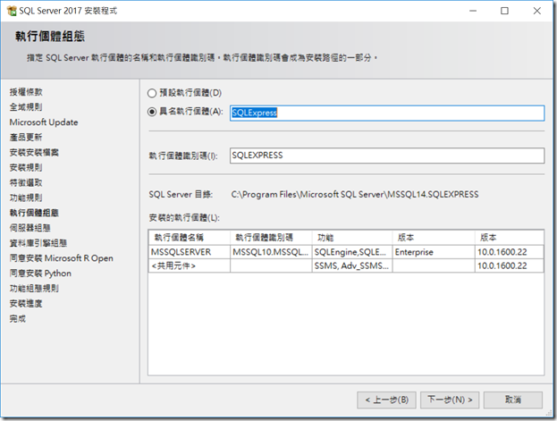Click the SSMS, Adv_SSMS... features cell

click(x=351, y=265)
